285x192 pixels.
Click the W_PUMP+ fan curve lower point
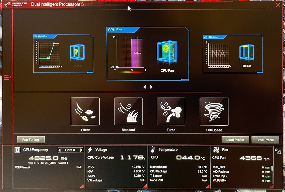48,58
